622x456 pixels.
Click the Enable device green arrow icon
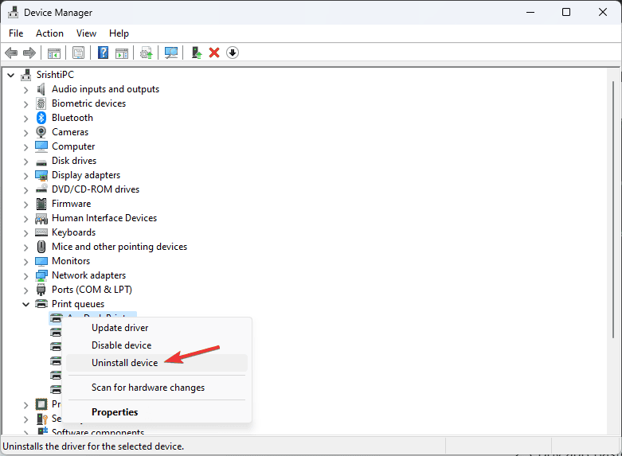197,53
